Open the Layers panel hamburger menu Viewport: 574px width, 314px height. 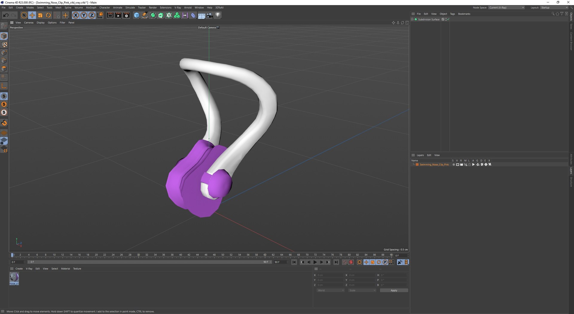click(x=413, y=155)
